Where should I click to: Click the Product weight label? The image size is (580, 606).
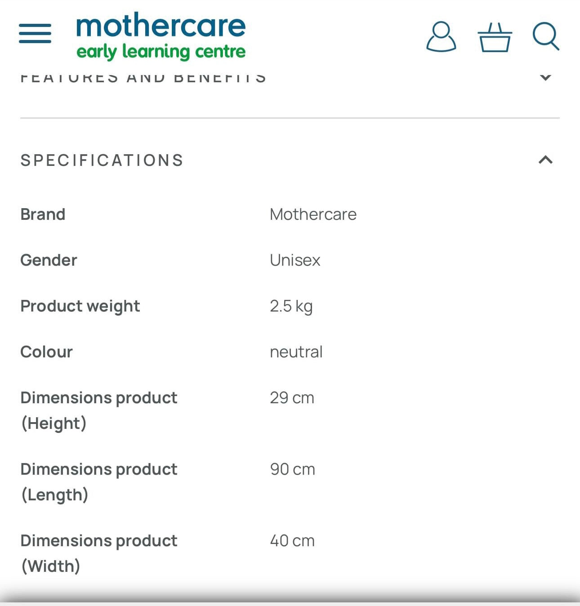(x=80, y=306)
